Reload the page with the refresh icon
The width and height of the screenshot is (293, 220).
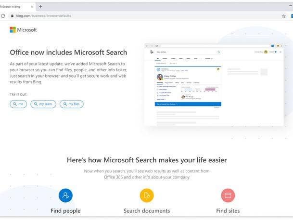click(x=3, y=16)
